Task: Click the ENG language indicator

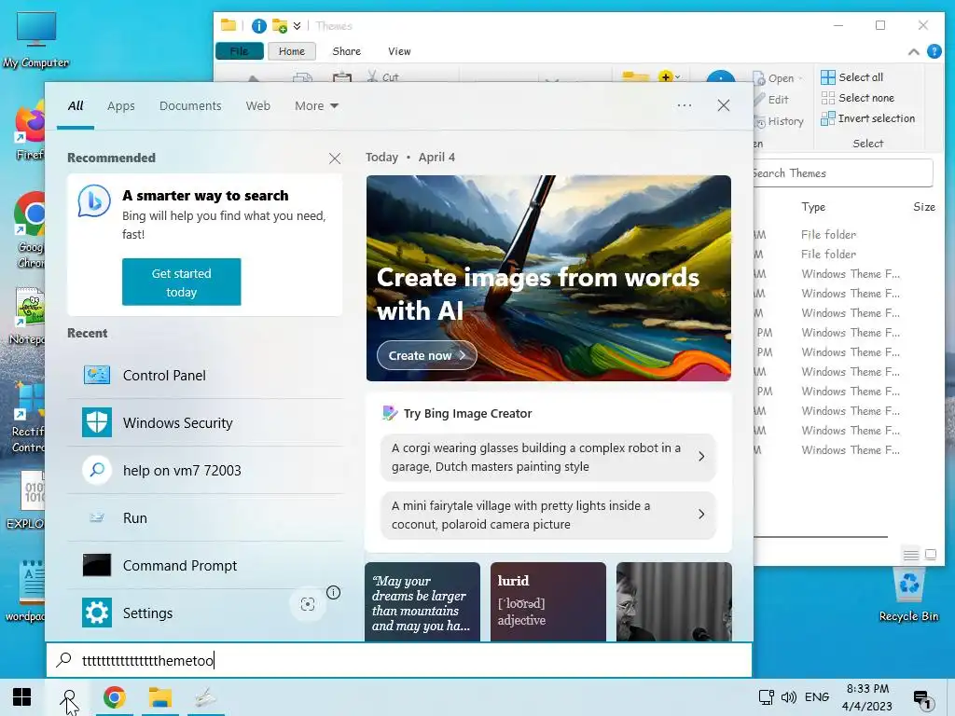Action: (817, 697)
